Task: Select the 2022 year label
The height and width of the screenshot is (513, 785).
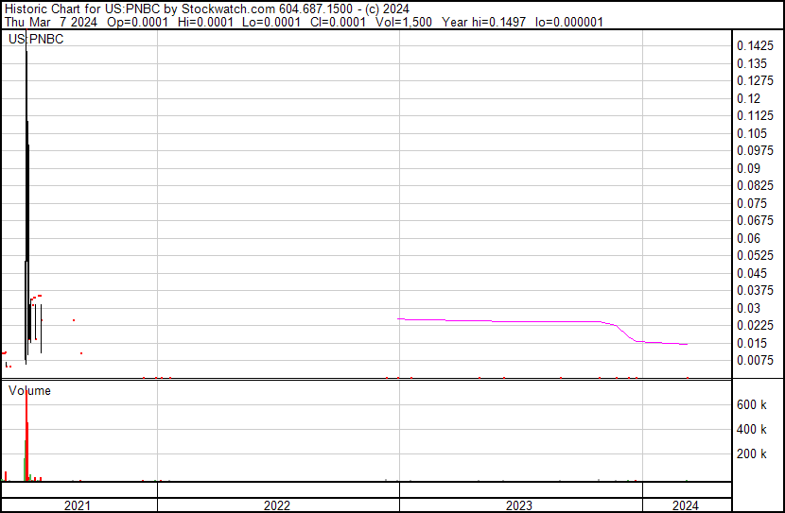Action: click(x=277, y=505)
